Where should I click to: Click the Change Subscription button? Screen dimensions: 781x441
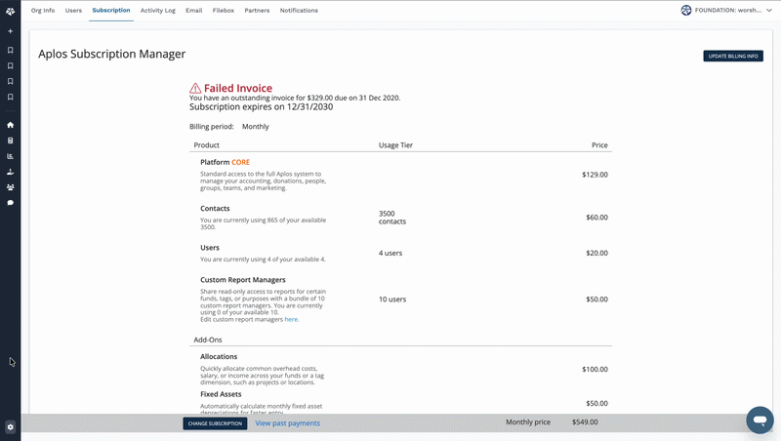click(215, 423)
